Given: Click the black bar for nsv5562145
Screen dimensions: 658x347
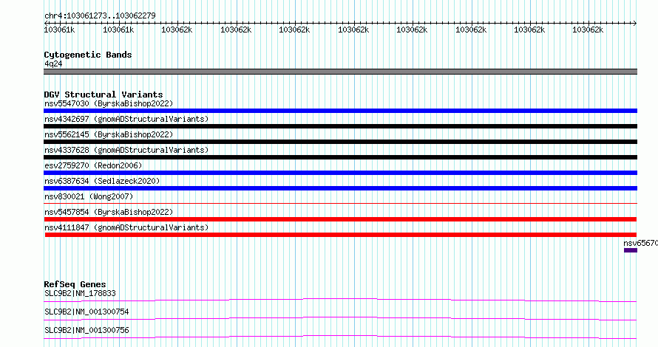Looking at the screenshot, I should pyautogui.click(x=340, y=142).
